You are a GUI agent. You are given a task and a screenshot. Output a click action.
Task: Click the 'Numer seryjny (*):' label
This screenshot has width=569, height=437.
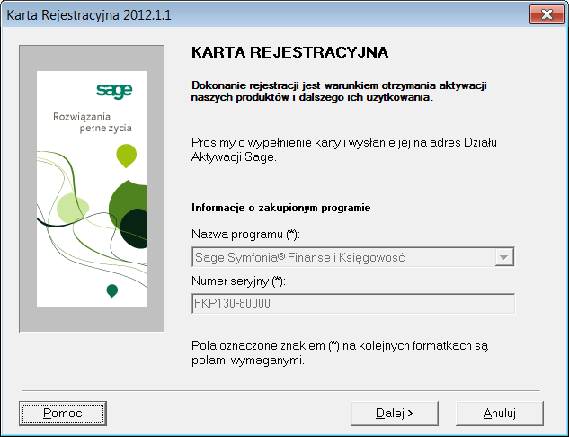pyautogui.click(x=238, y=281)
